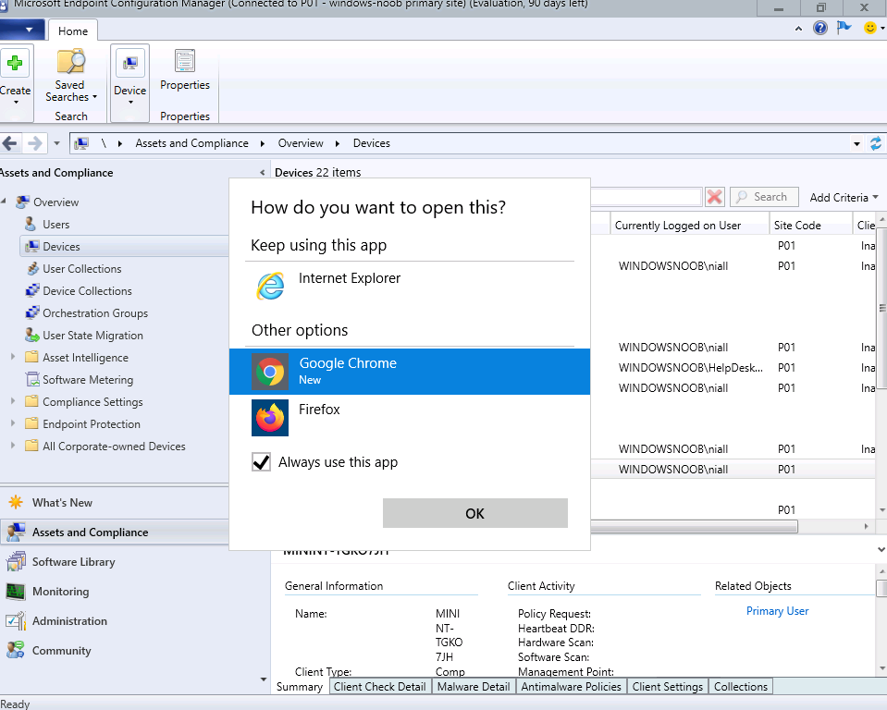
Task: Switch to Monitoring workspace
Action: (x=60, y=592)
